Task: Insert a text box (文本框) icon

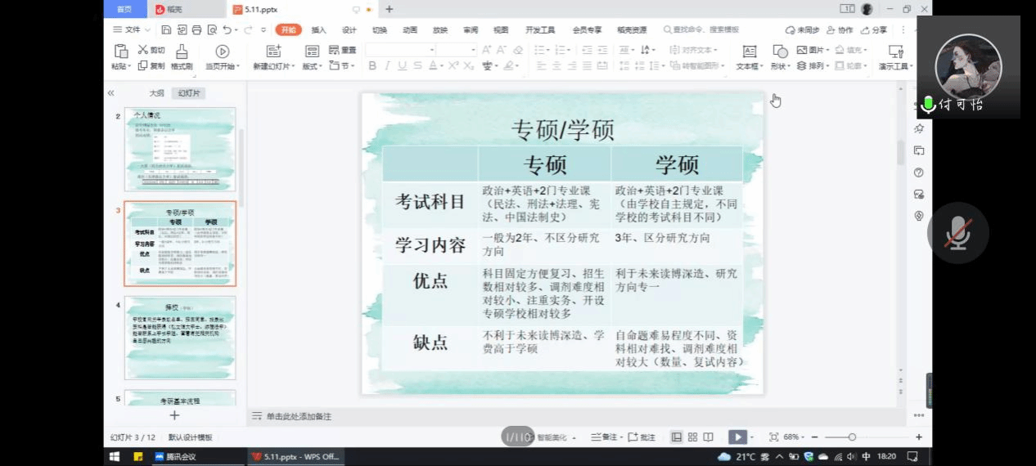Action: pyautogui.click(x=749, y=52)
